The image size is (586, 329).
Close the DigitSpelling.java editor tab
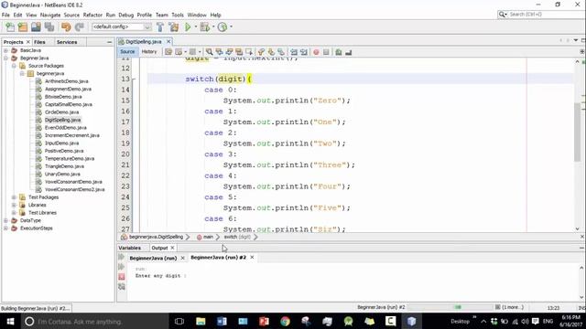[x=168, y=41]
